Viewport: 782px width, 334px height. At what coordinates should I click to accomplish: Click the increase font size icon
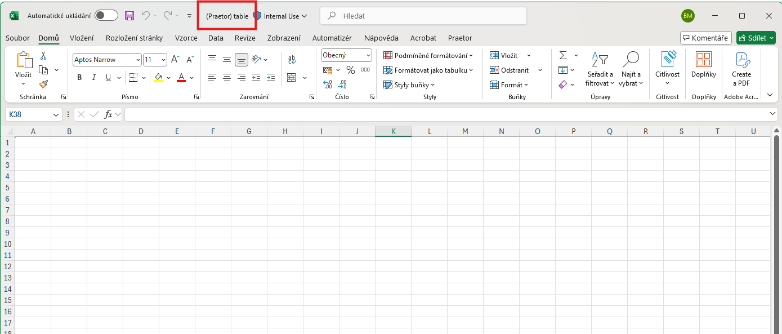175,60
